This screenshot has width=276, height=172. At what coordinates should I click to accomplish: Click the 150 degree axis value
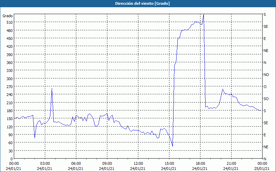(10, 119)
